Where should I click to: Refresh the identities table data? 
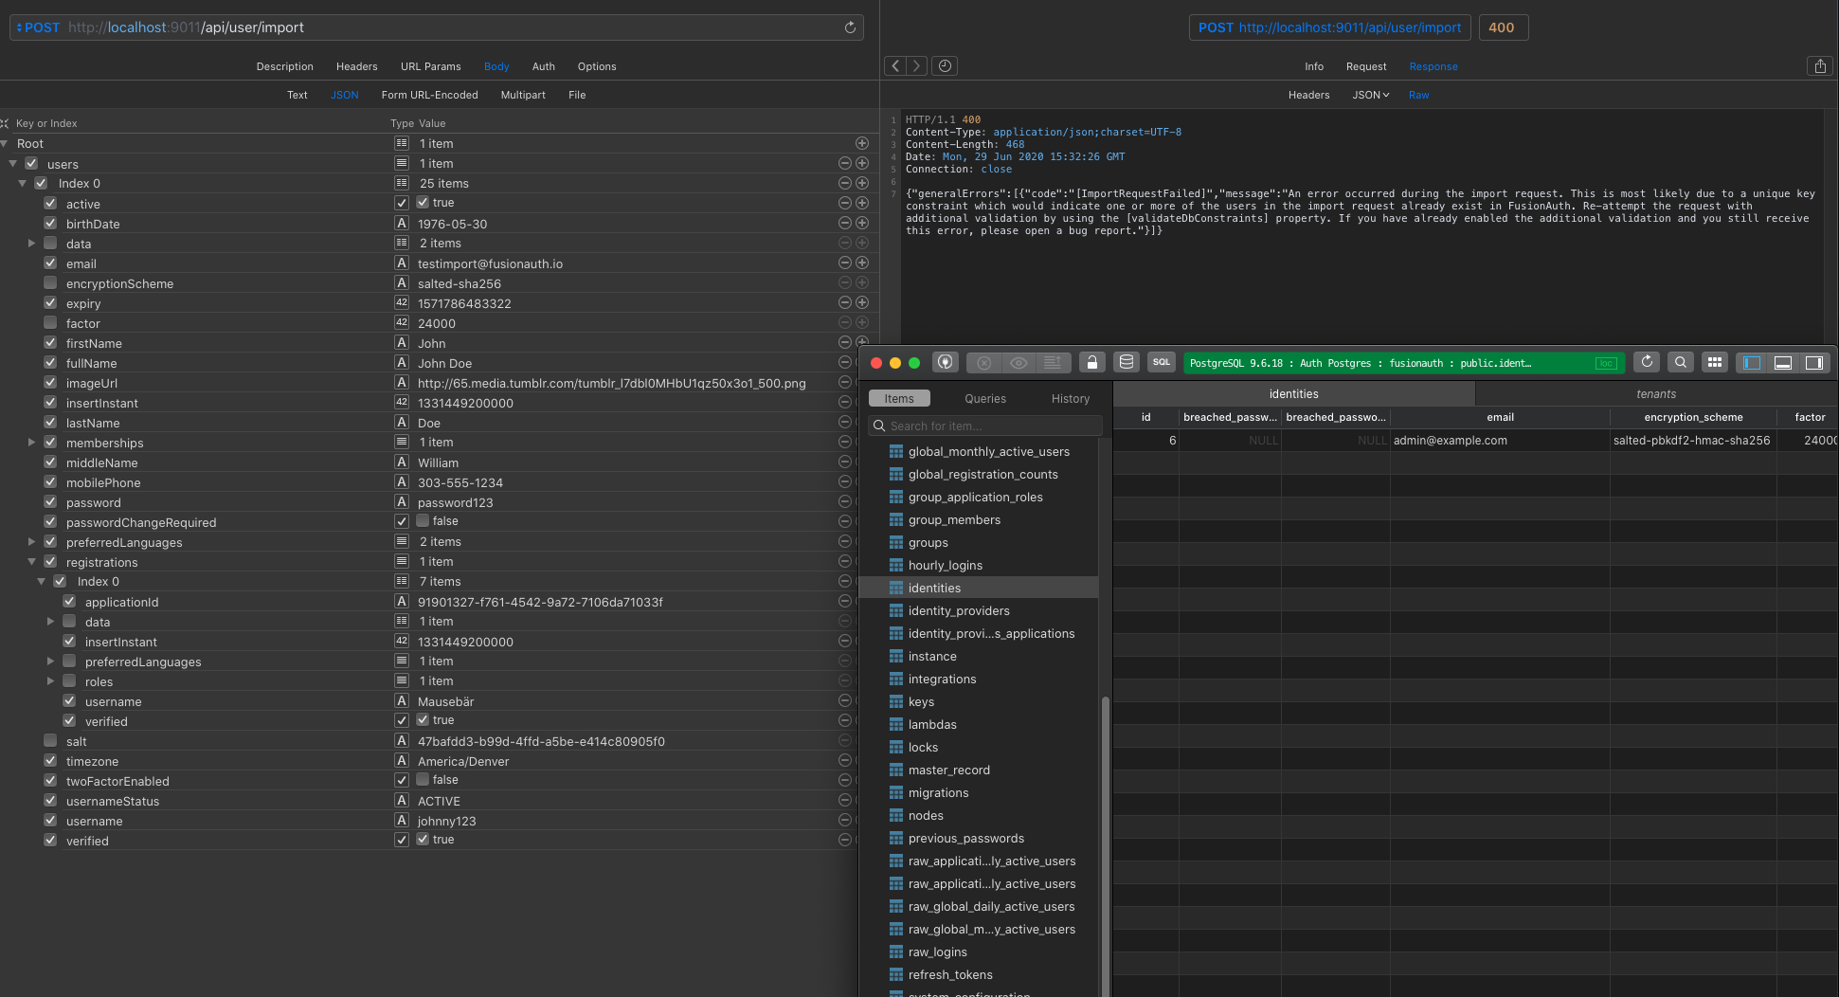(x=1647, y=362)
